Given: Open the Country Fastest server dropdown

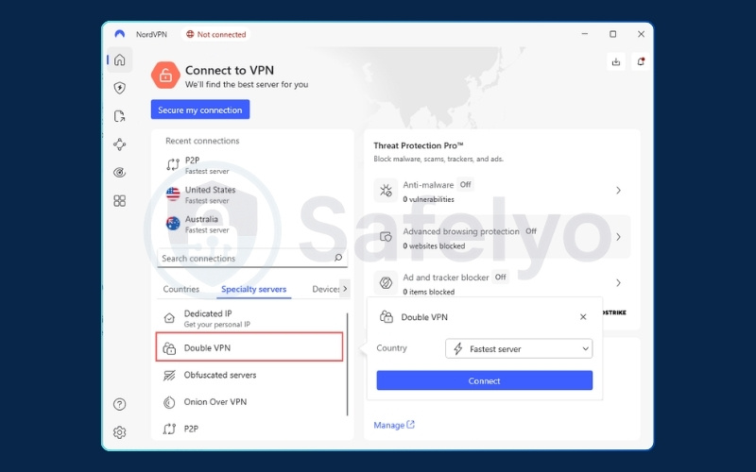Looking at the screenshot, I should 519,348.
